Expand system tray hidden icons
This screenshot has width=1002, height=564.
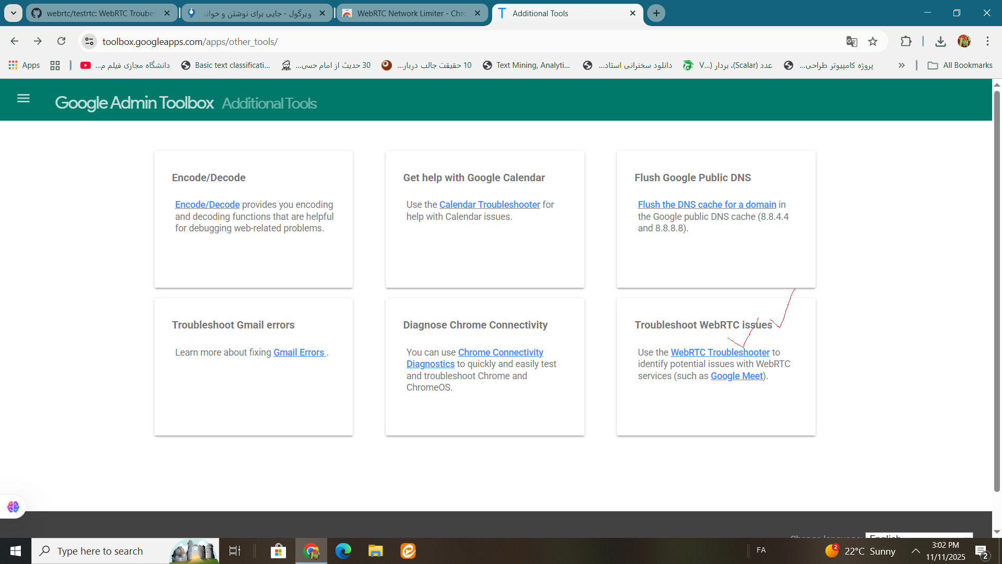(915, 551)
